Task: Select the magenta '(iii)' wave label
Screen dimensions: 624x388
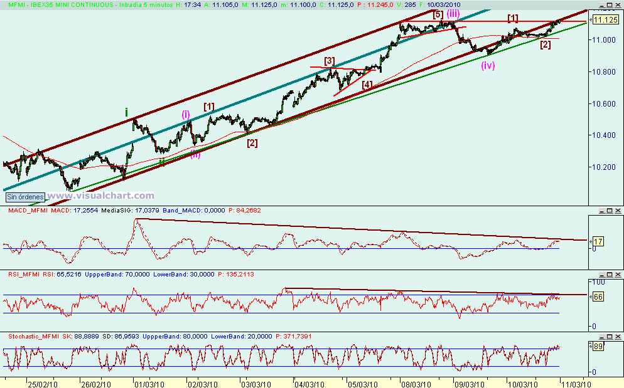Action: click(453, 14)
